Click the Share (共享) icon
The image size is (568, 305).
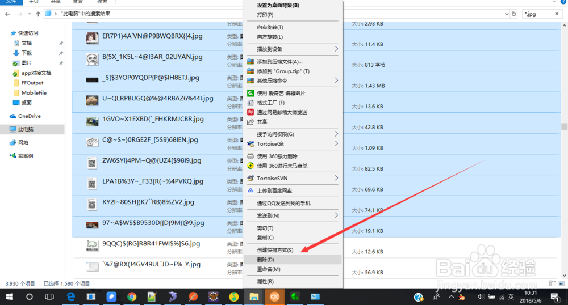250,122
